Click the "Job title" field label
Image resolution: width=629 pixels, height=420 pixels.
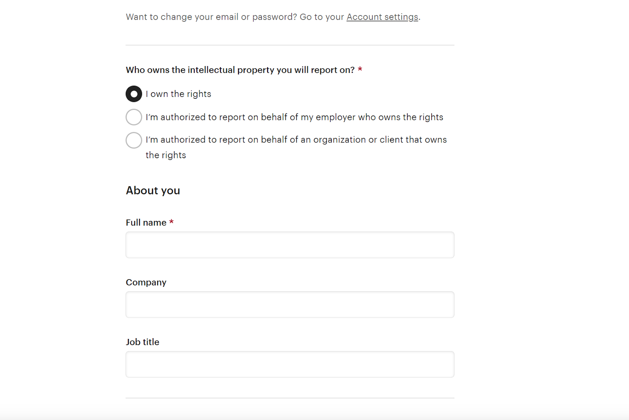pyautogui.click(x=142, y=342)
